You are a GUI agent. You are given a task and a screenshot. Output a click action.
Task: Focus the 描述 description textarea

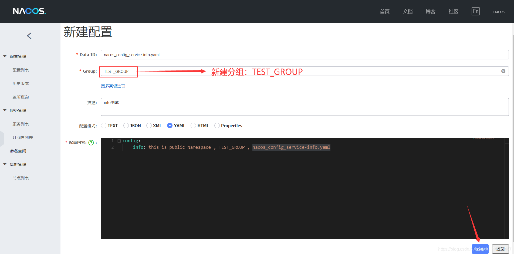coord(305,107)
